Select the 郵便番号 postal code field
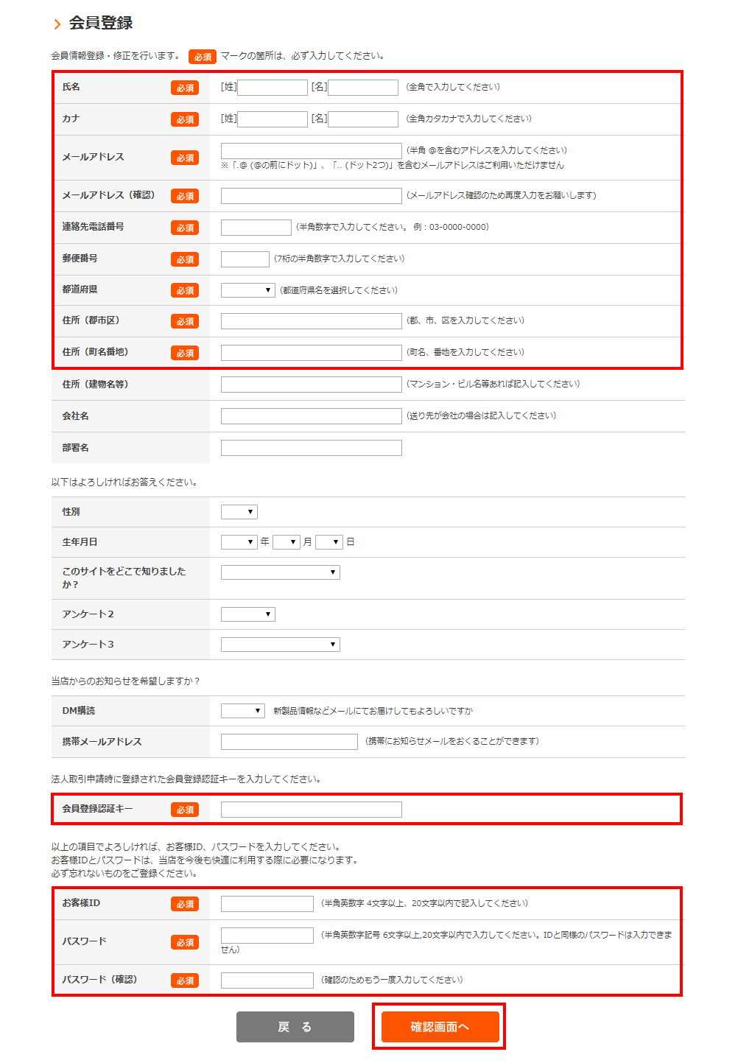Image resolution: width=738 pixels, height=1063 pixels. point(245,259)
